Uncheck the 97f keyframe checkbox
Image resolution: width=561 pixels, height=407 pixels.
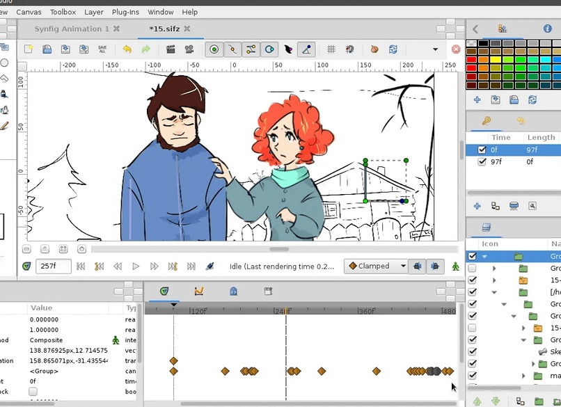482,161
